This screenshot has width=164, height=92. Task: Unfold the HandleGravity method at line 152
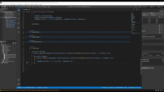[x=25, y=42]
